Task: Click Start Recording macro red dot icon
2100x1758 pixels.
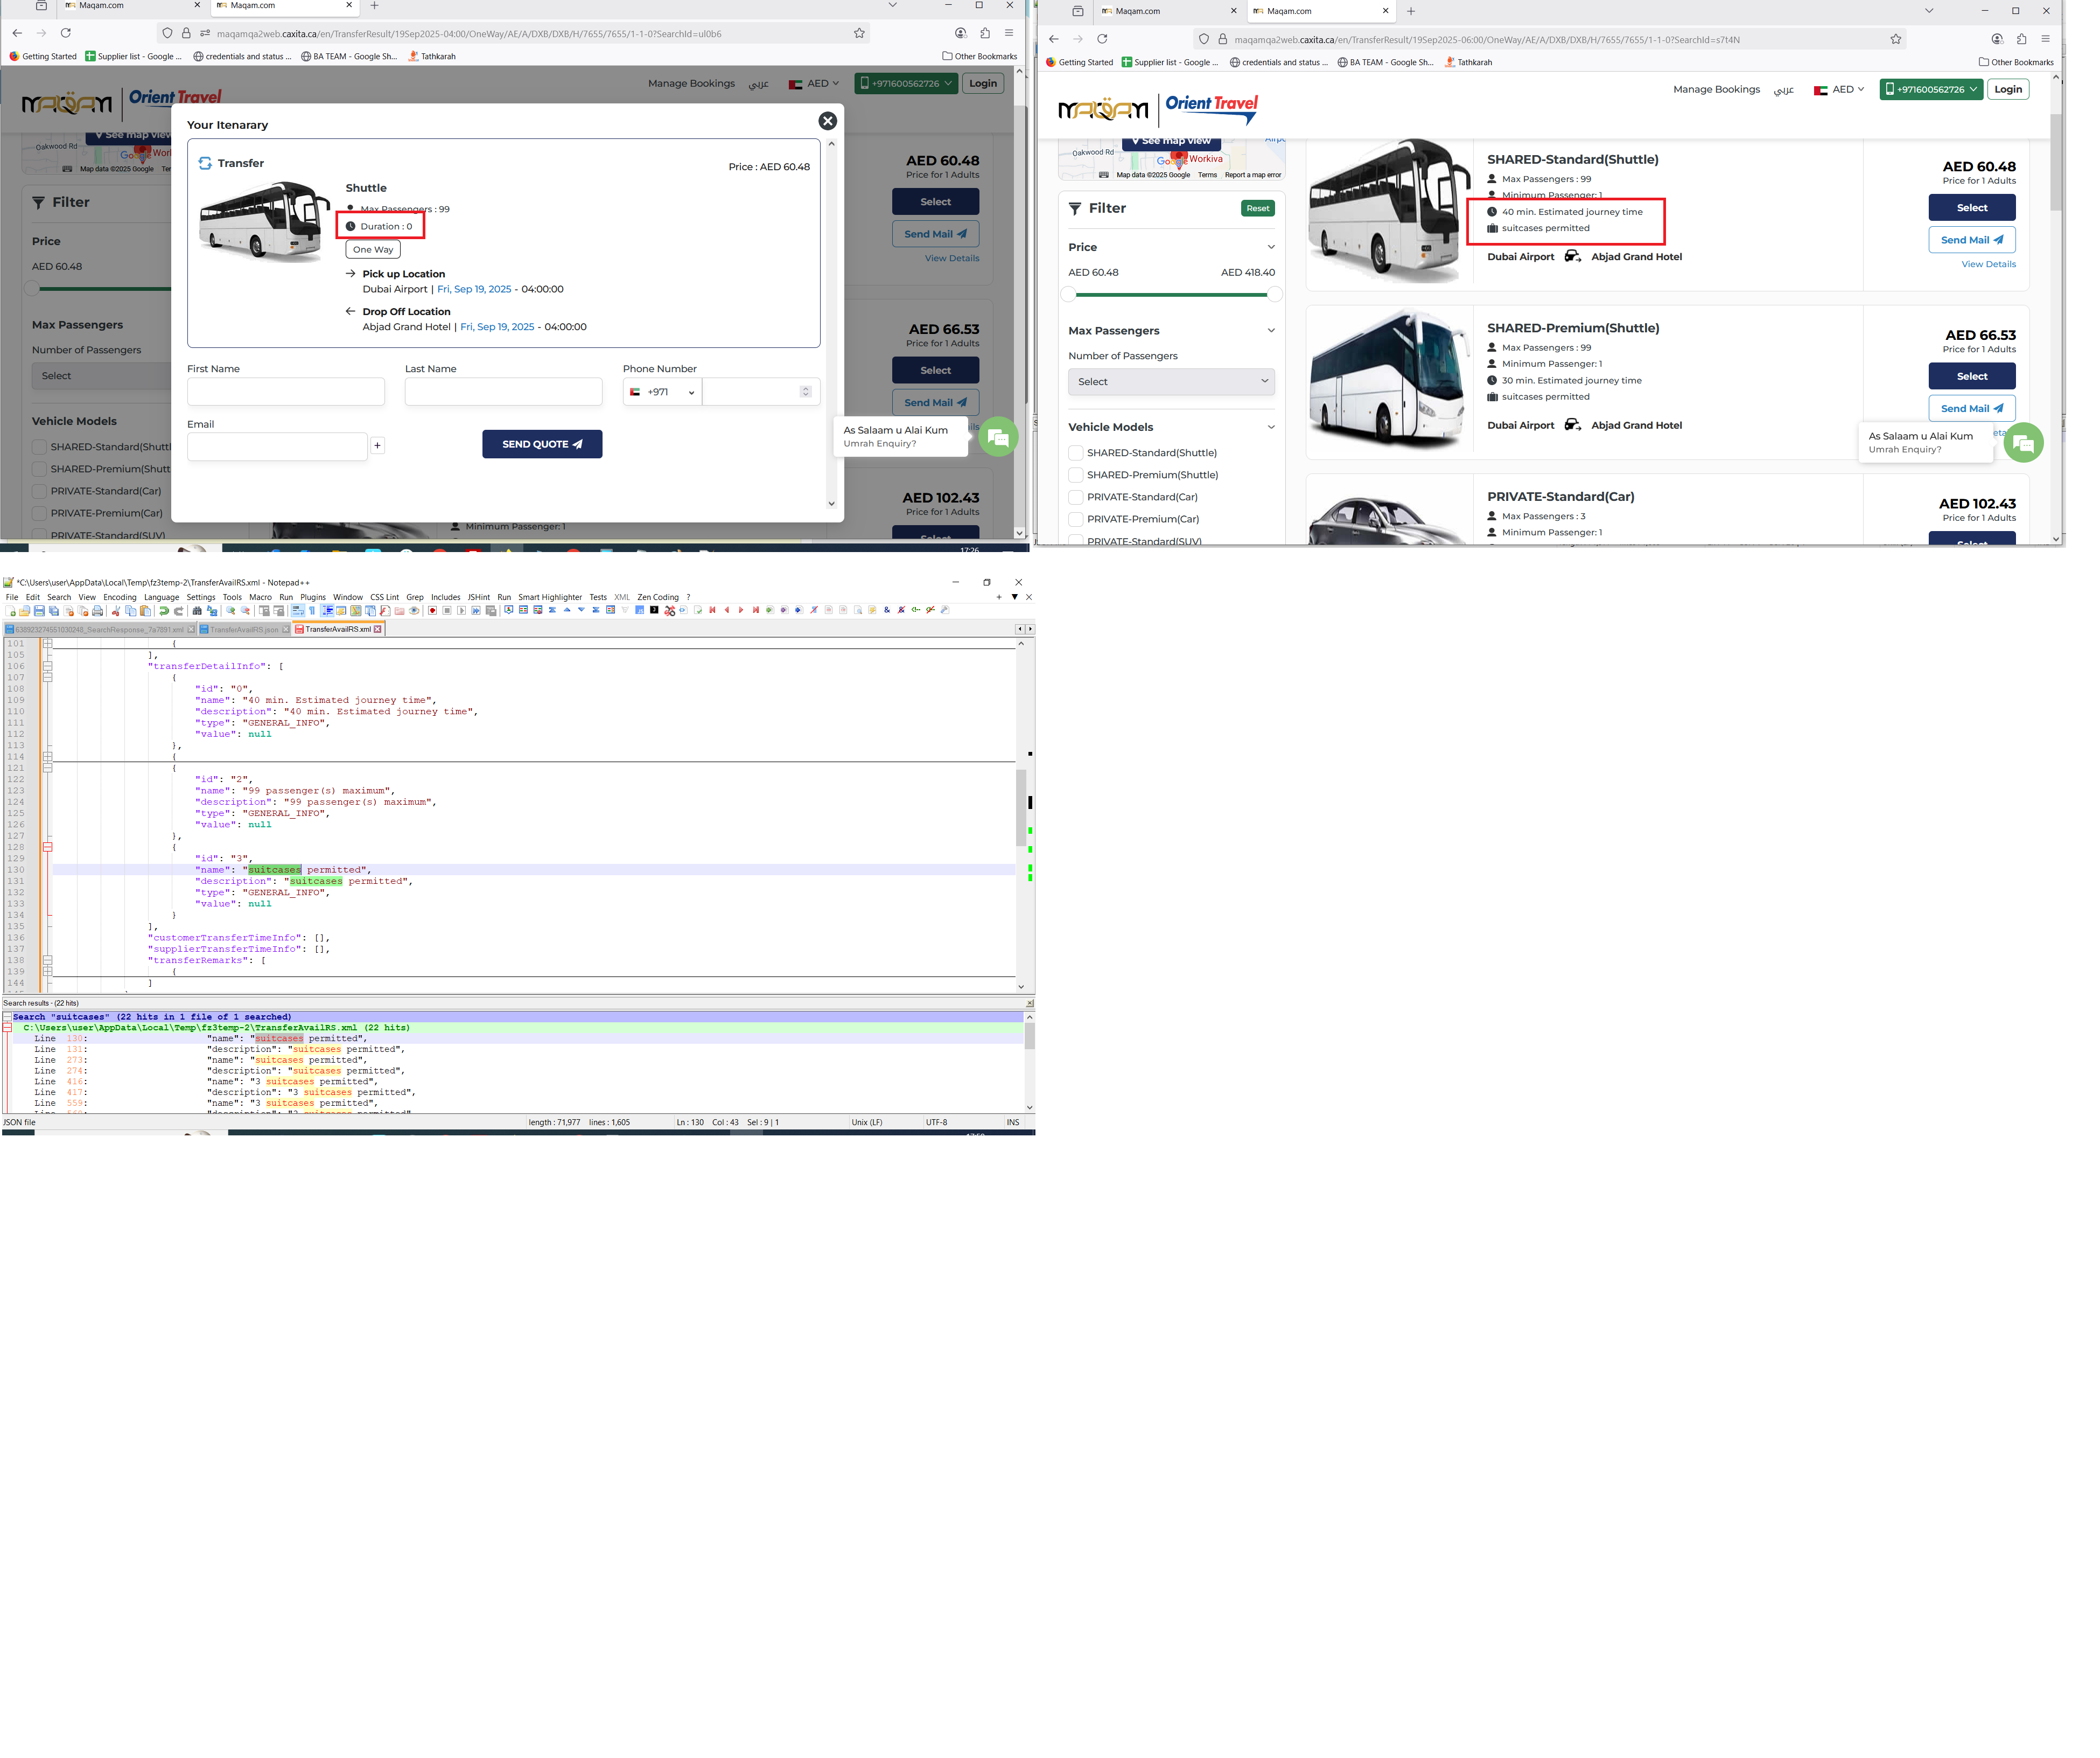Action: tap(433, 611)
